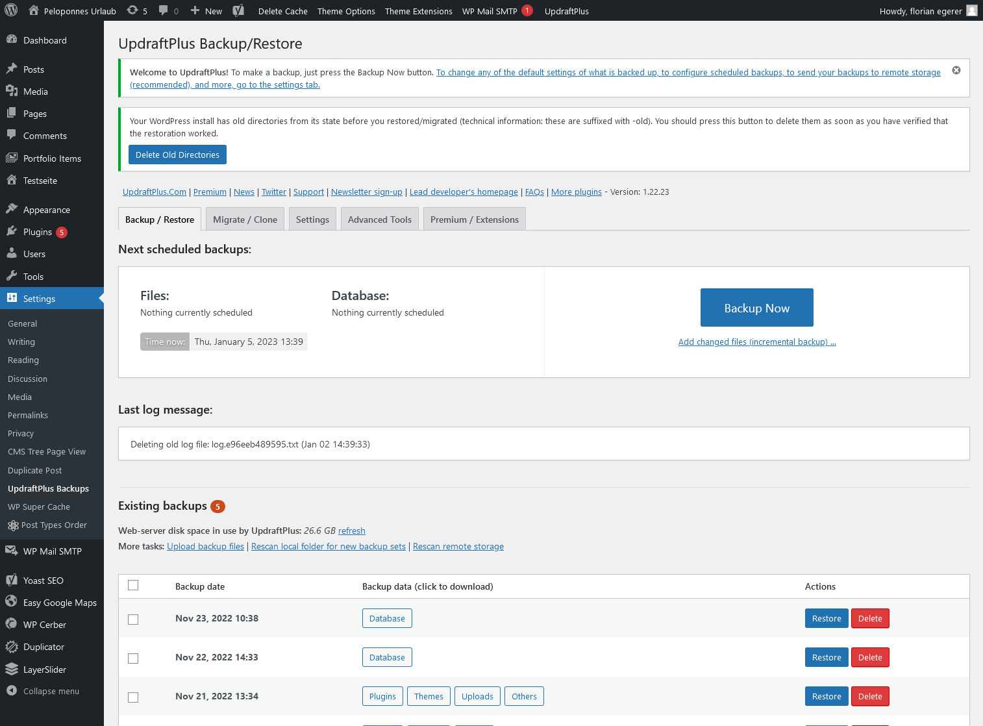Refresh the disk space usage
The width and height of the screenshot is (983, 726).
point(352,531)
